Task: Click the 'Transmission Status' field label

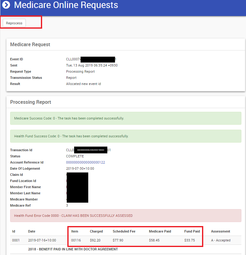Action: pyautogui.click(x=26, y=78)
